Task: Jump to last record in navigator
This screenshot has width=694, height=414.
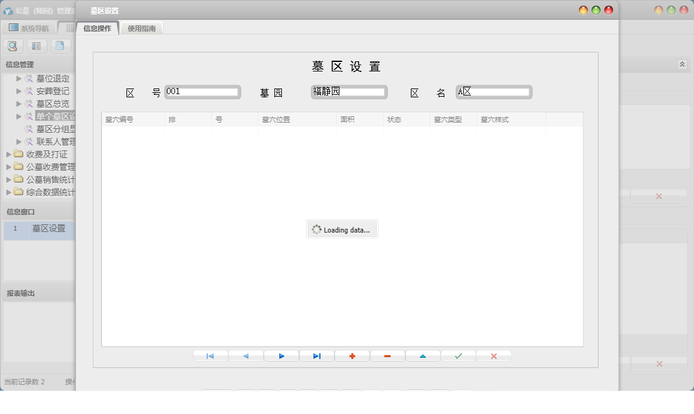Action: click(317, 356)
